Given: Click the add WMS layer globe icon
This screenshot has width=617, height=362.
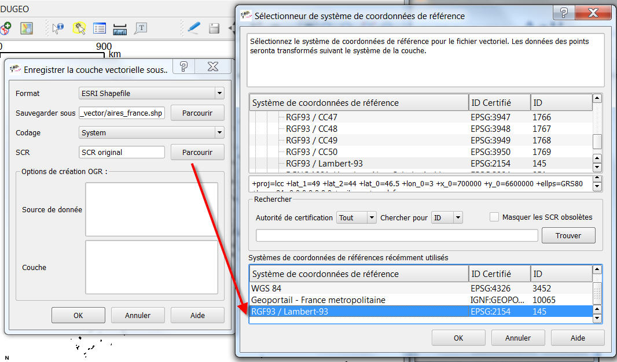Looking at the screenshot, I should [6, 28].
